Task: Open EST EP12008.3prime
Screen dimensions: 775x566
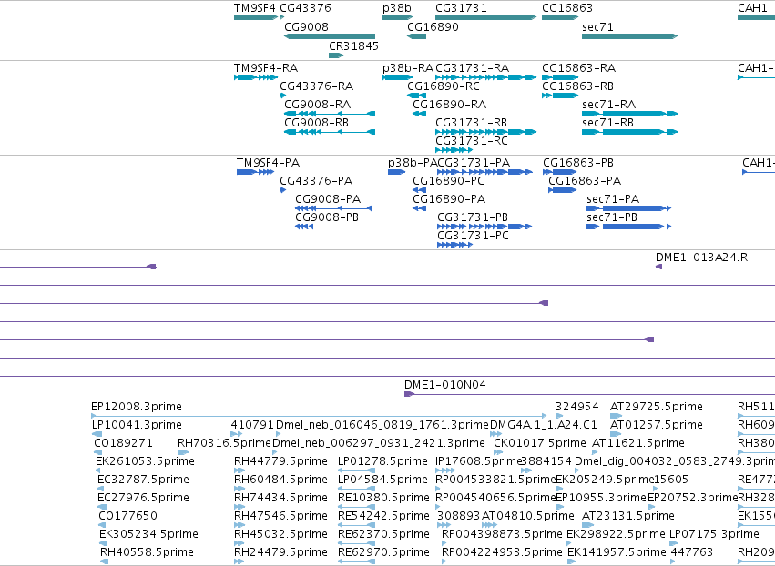Action: 319,416
